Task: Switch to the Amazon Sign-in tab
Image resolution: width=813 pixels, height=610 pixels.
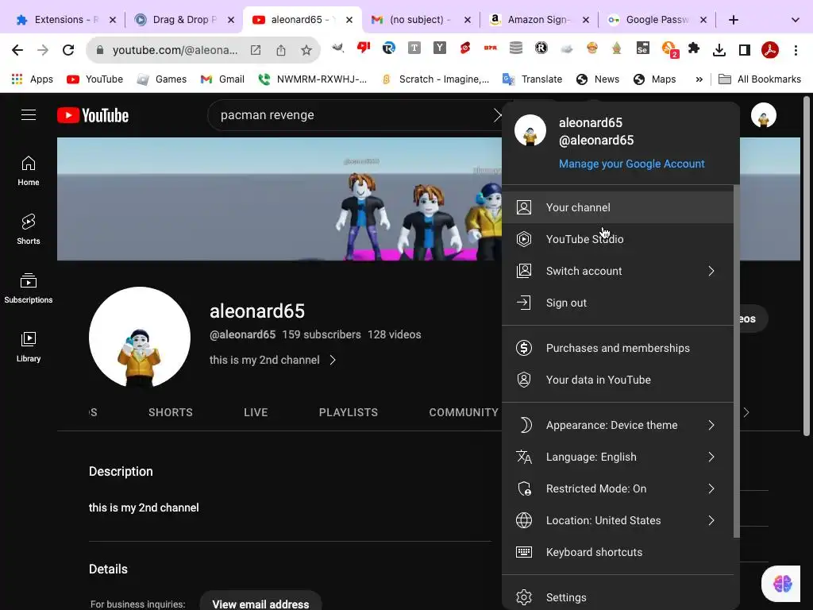Action: coord(539,20)
